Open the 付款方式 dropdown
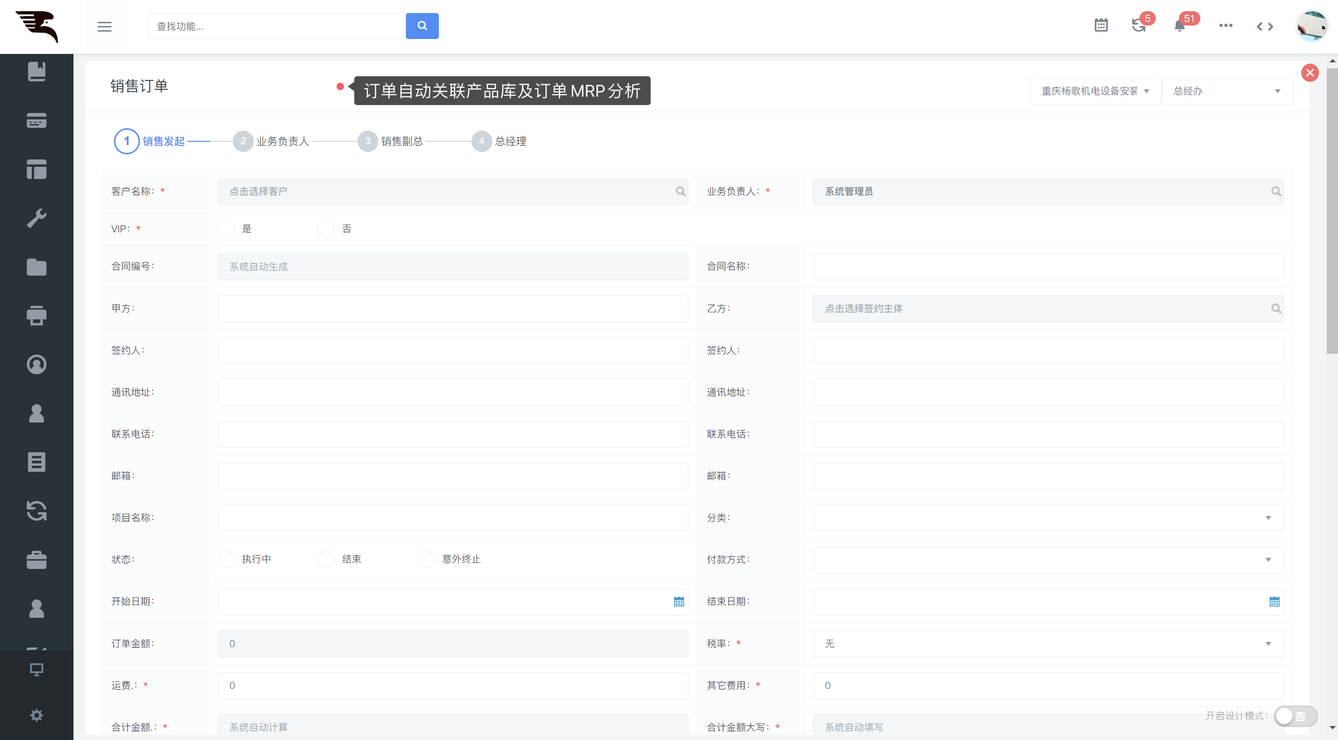 tap(1047, 559)
